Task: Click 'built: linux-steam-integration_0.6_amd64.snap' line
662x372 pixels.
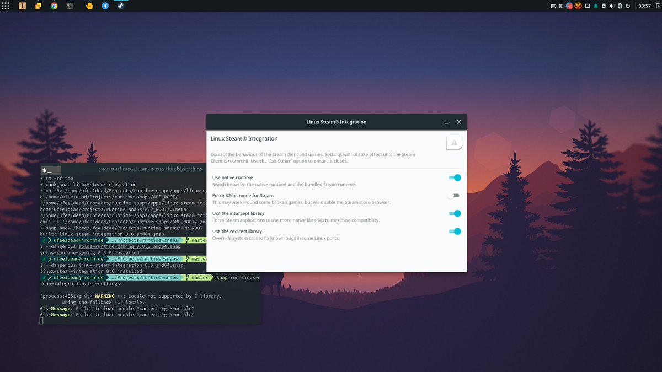Action: pyautogui.click(x=102, y=234)
